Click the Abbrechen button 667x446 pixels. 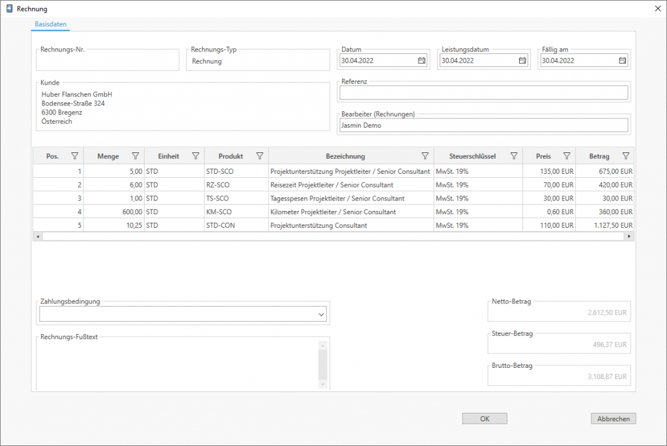click(614, 419)
